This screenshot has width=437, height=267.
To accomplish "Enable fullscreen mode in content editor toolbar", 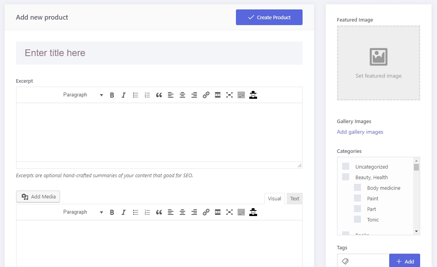I will [230, 212].
